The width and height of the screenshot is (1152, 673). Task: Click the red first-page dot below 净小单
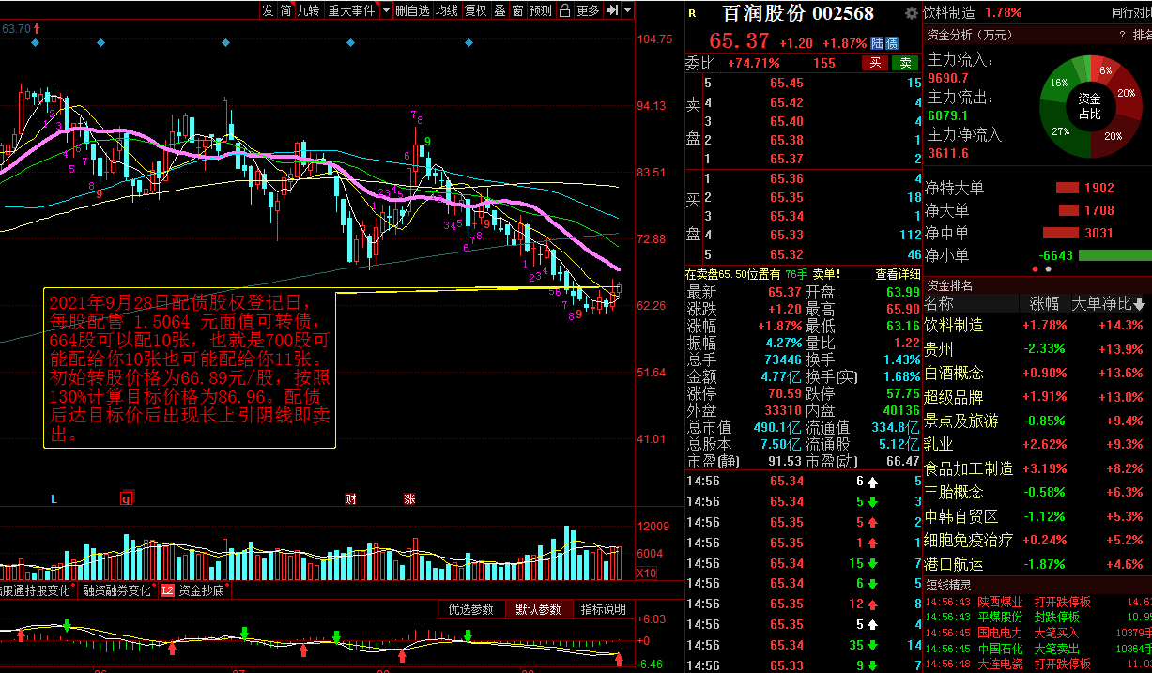[1036, 268]
